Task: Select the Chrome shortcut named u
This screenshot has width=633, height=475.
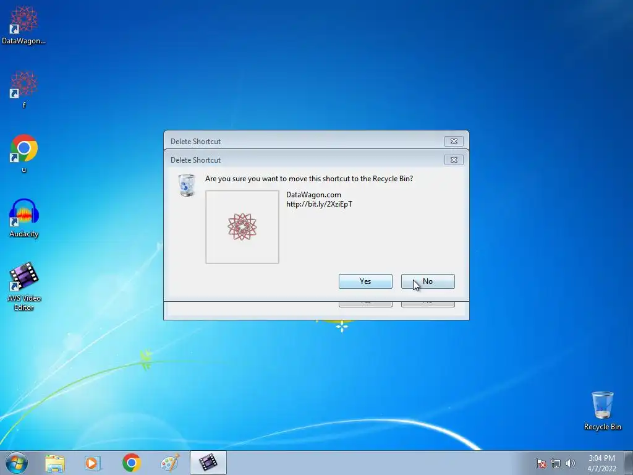Action: point(24,154)
